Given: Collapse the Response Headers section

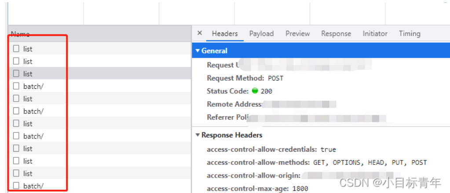Looking at the screenshot, I should (198, 135).
